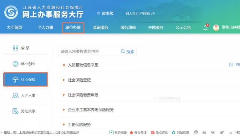Open 热点资讯 in status bar

click(159, 132)
